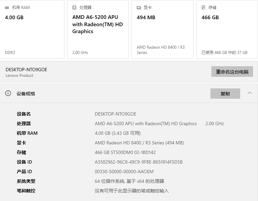Click the 机带 RAM row label in specs

tap(27, 133)
